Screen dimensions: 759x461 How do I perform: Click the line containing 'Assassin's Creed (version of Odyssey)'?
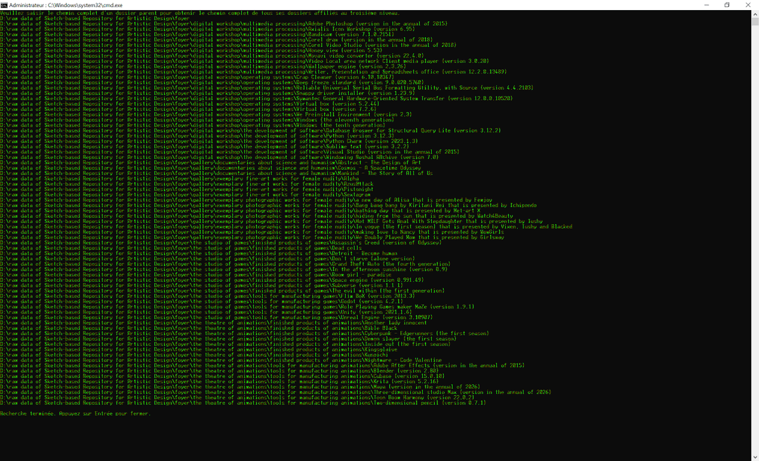click(x=221, y=243)
